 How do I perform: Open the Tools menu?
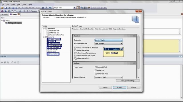[x=24, y=5]
